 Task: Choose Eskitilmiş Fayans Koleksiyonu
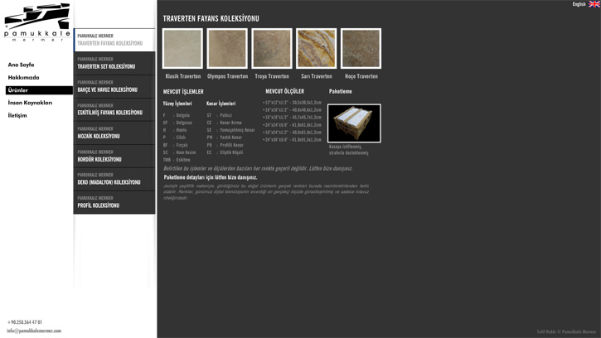click(x=114, y=109)
